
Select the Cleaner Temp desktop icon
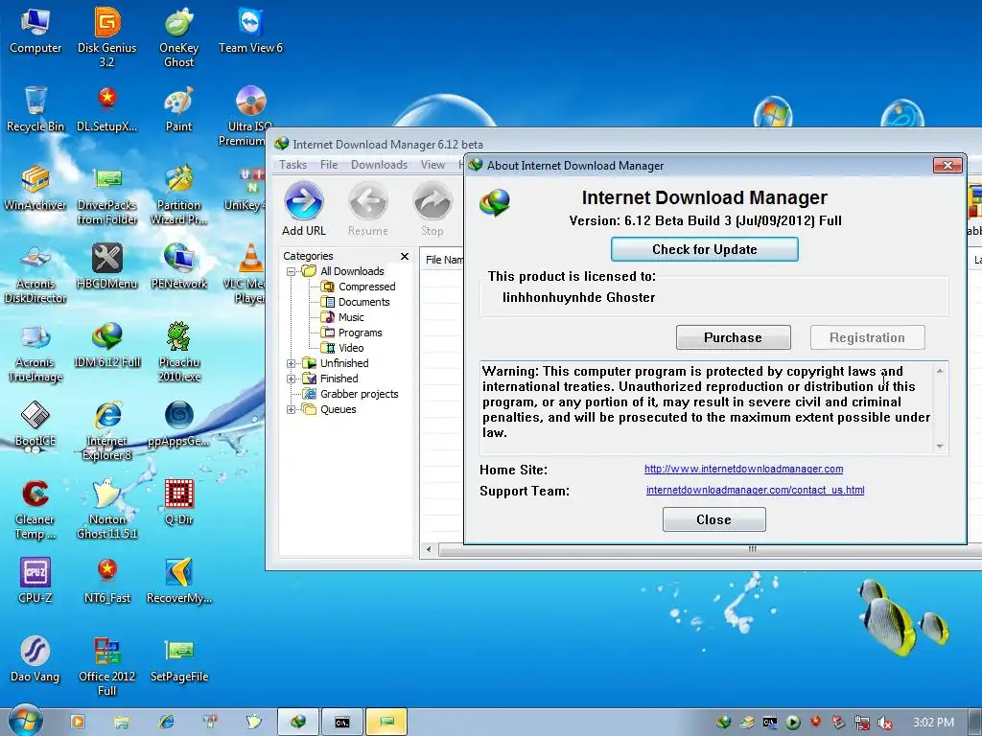coord(35,510)
